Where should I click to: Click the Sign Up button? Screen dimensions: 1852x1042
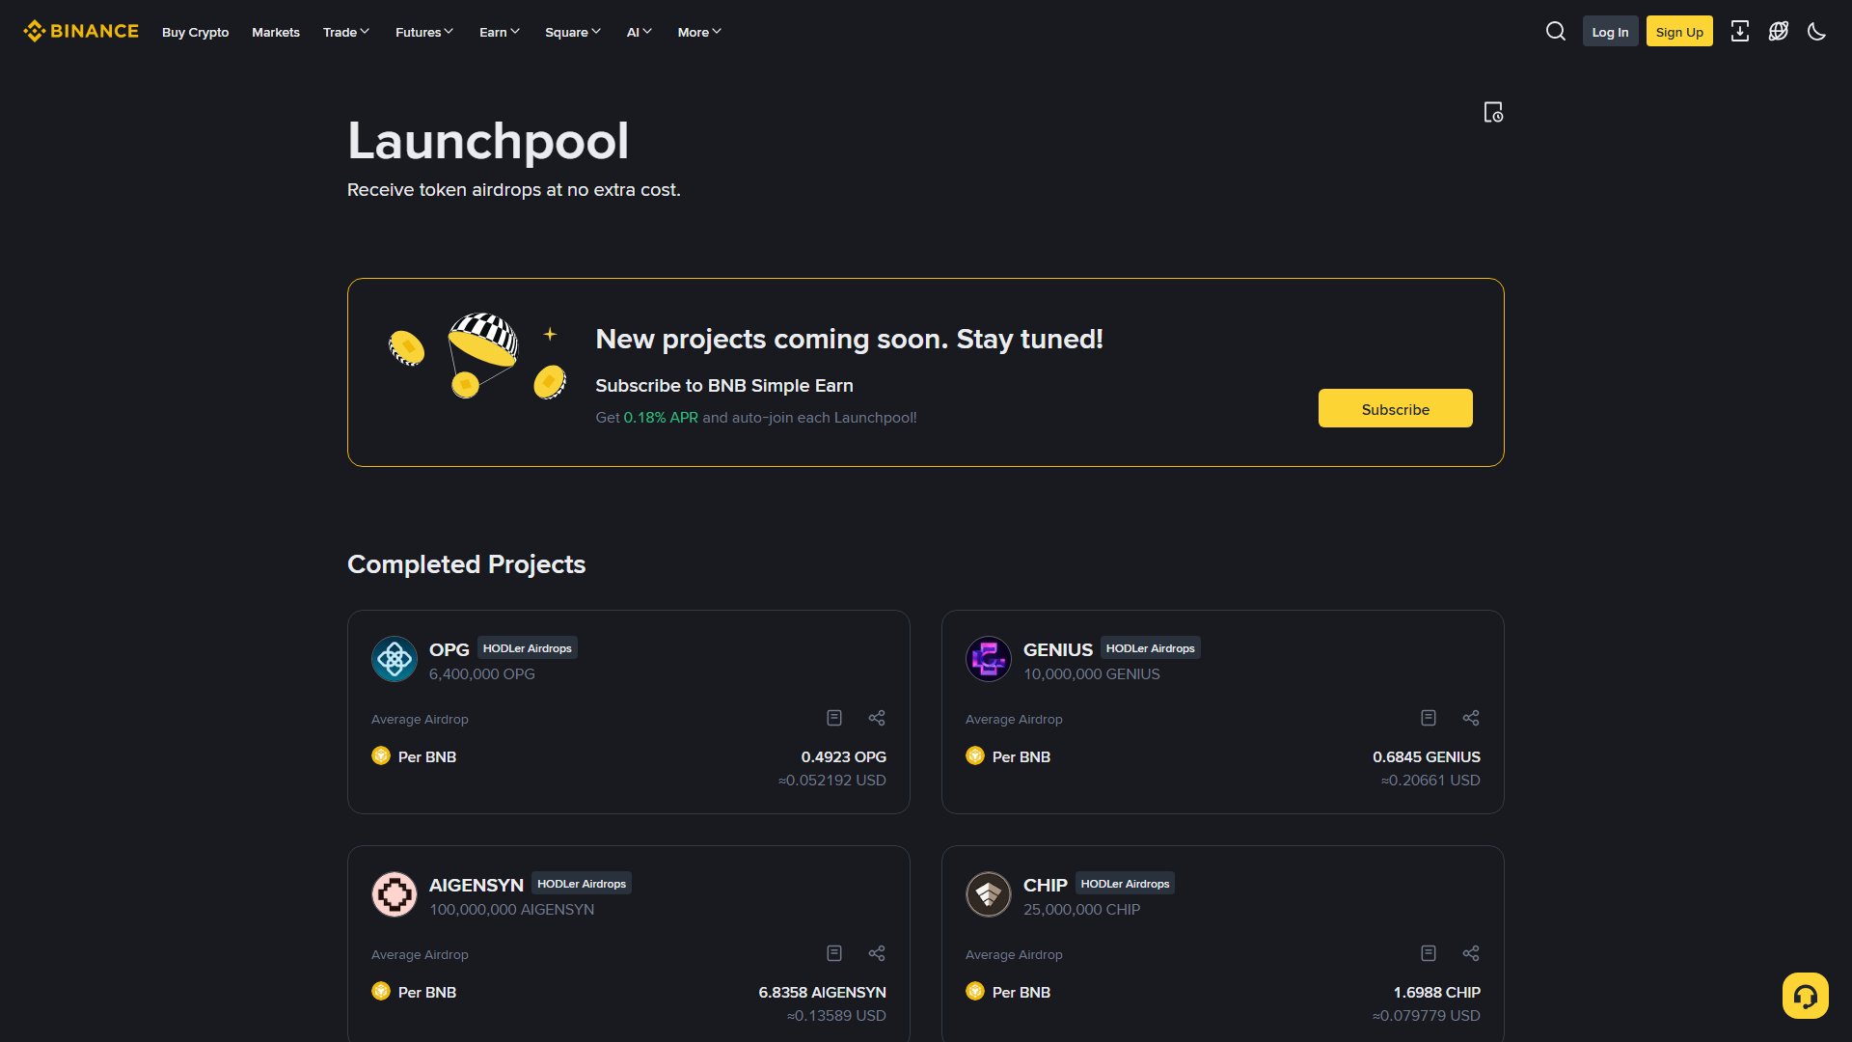(x=1679, y=32)
